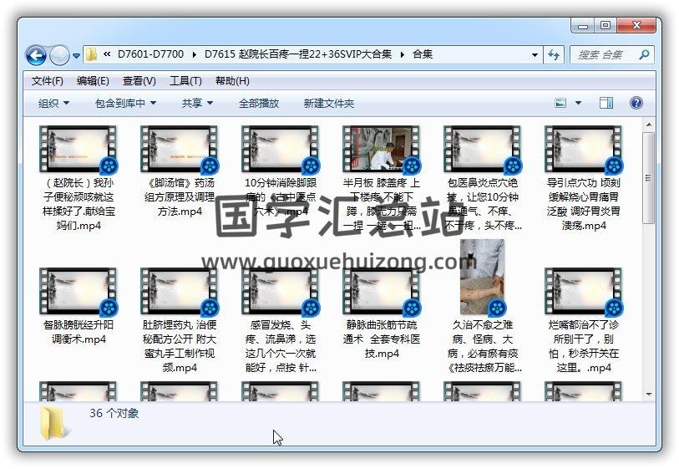Image resolution: width=679 pixels, height=469 pixels.
Task: Select the 烂嘴都治不了诊所别干了 video
Action: point(583,291)
